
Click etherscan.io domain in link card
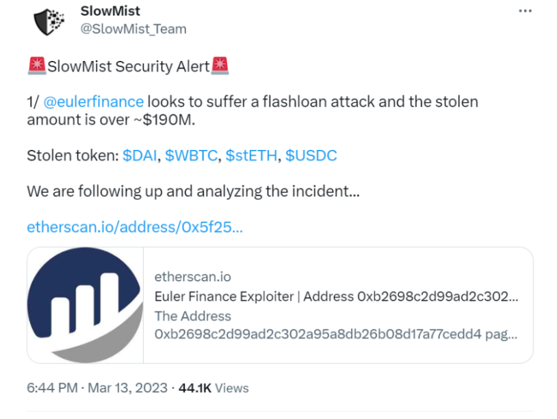click(192, 277)
